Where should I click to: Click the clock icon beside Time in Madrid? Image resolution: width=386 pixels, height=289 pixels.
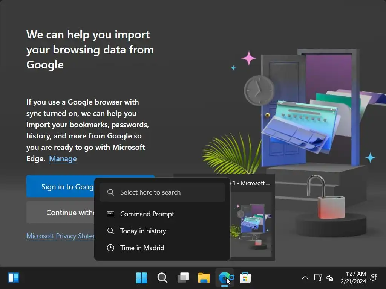(x=110, y=248)
